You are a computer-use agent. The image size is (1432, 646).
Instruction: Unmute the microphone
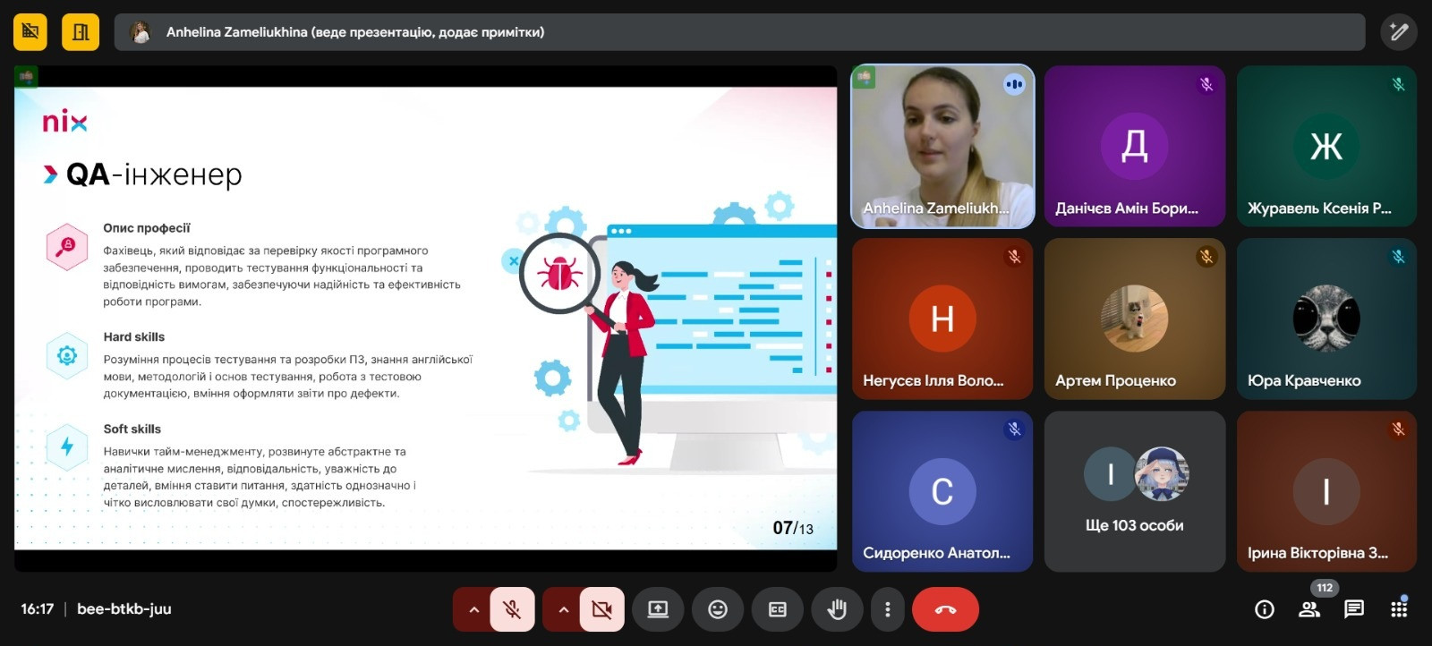(x=512, y=609)
